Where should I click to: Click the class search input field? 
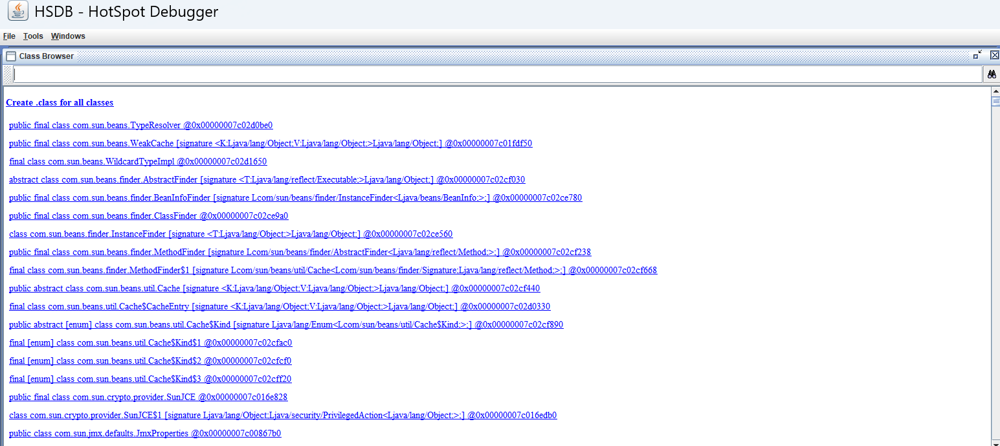497,74
